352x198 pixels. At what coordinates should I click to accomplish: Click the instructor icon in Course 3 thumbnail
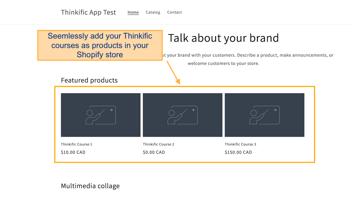click(x=265, y=115)
